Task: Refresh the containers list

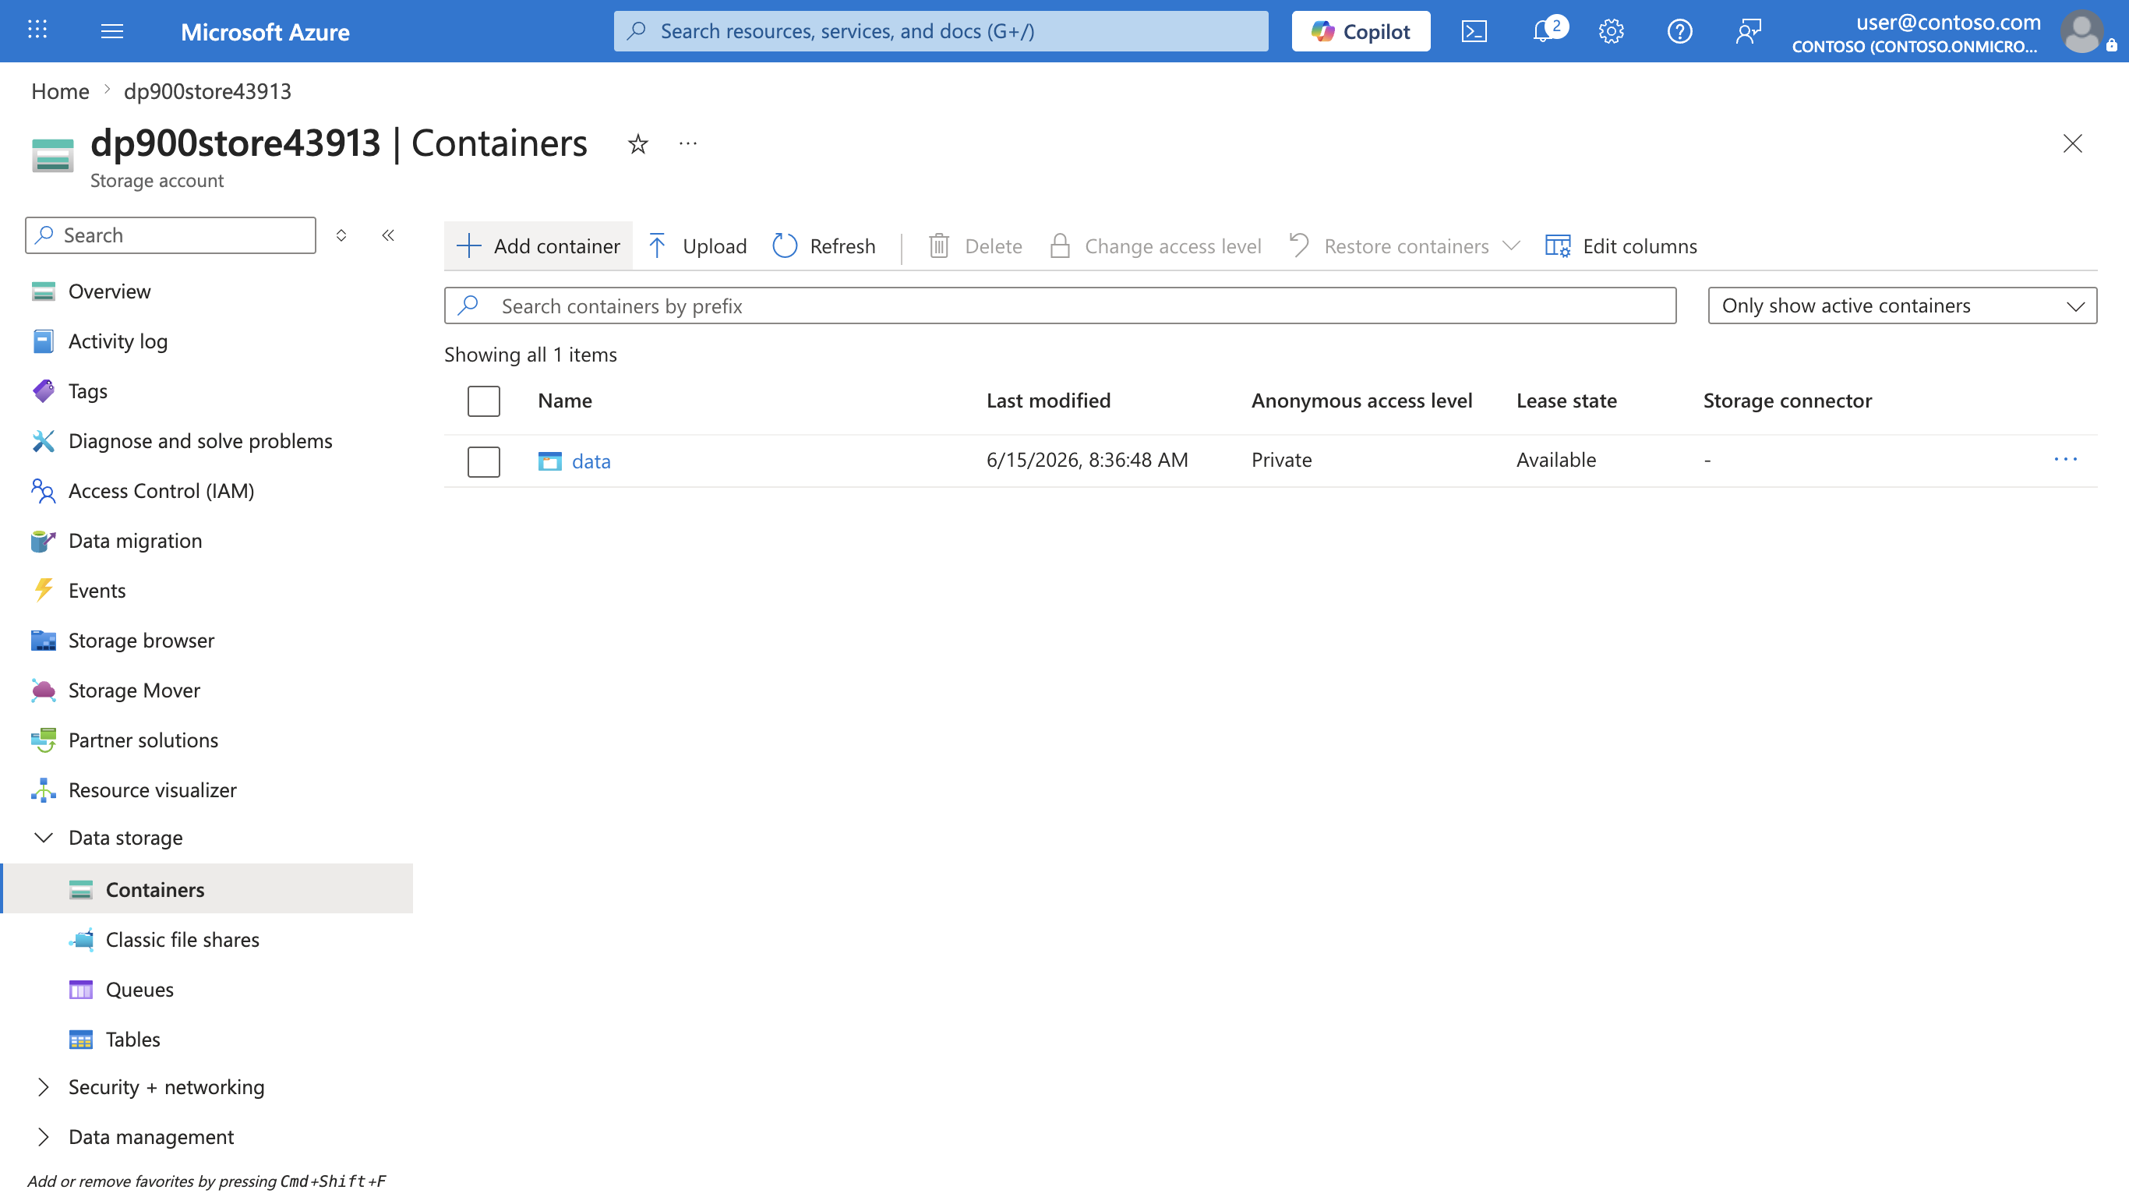Action: tap(823, 245)
